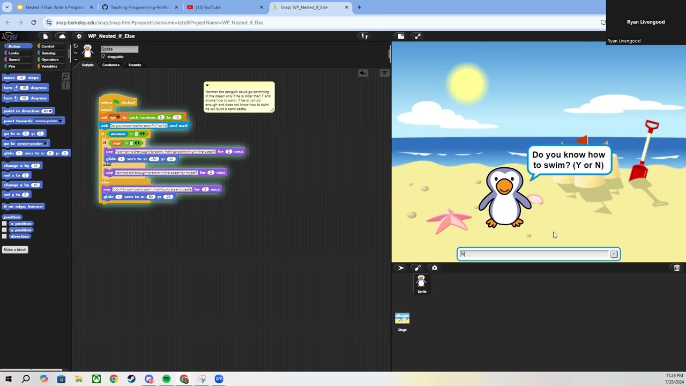
Task: Switch to the Costumes tab
Action: (111, 65)
